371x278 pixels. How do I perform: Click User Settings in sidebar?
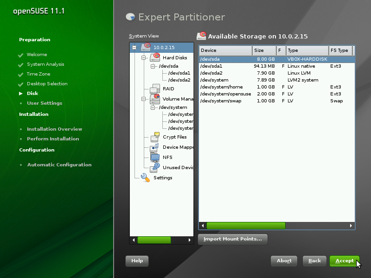point(45,103)
